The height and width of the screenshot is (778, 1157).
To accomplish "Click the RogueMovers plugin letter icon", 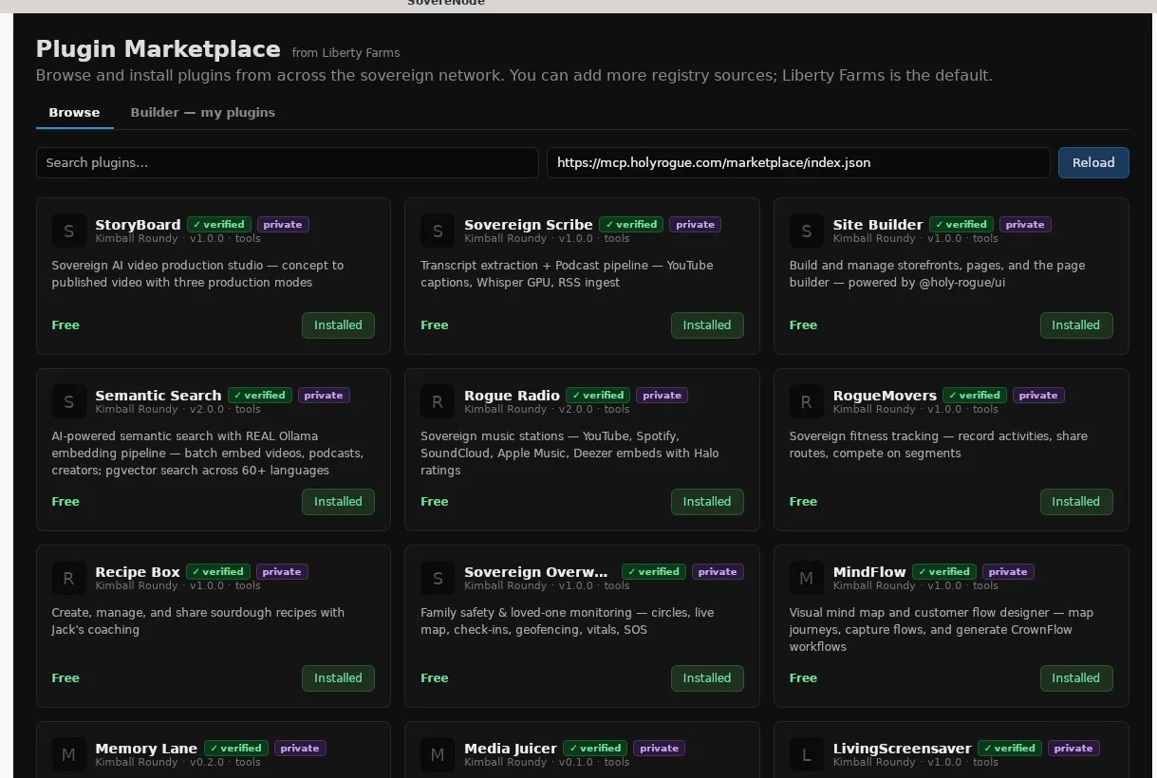I will point(807,401).
